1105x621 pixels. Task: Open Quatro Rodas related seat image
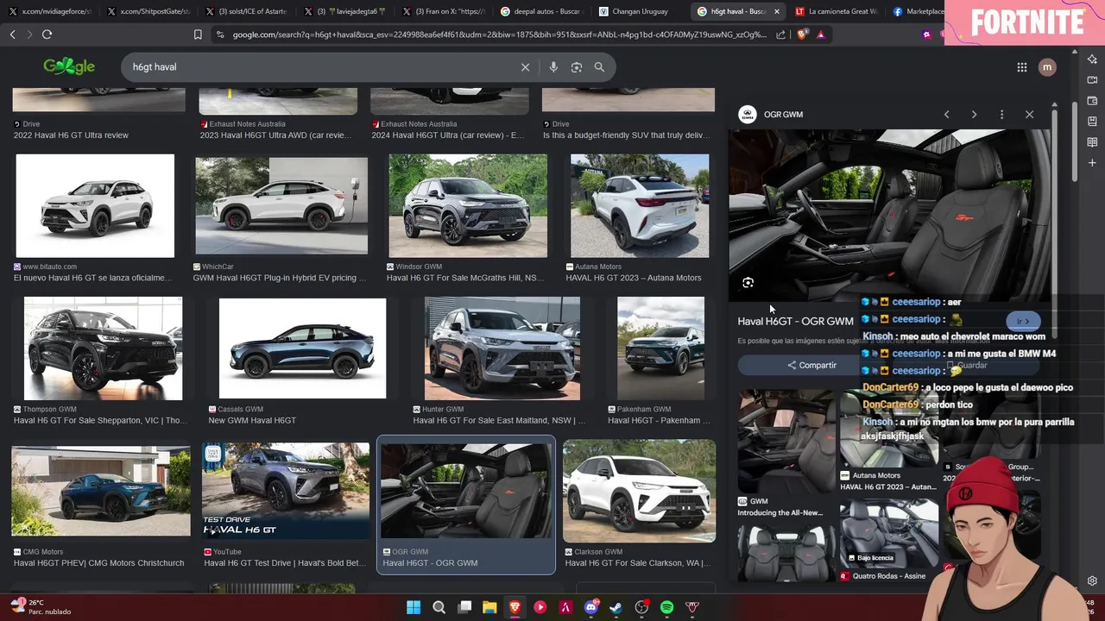pos(889,535)
